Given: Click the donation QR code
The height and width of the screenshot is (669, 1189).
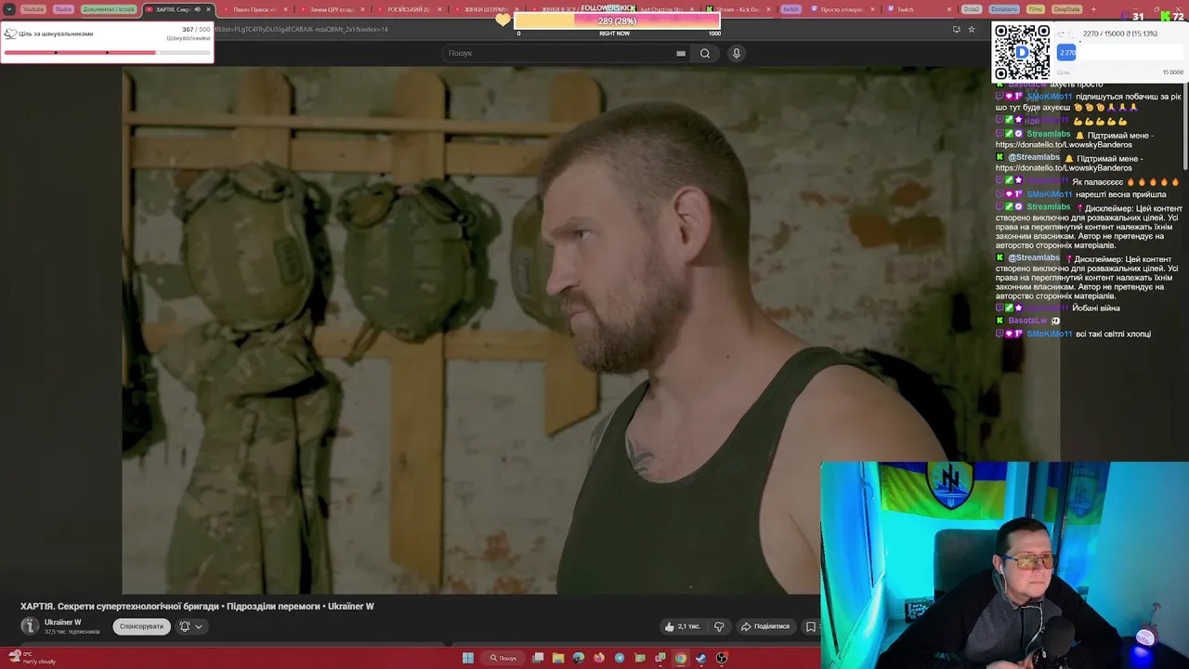Looking at the screenshot, I should coord(1023,52).
